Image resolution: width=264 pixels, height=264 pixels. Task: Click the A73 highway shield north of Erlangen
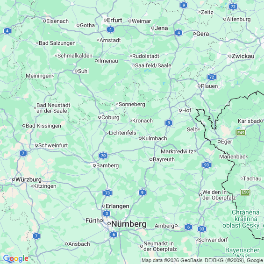click(x=107, y=193)
